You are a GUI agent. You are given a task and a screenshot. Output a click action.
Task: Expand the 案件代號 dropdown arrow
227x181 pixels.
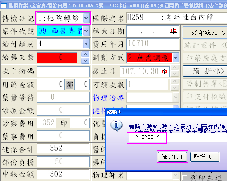pyautogui.click(x=86, y=31)
